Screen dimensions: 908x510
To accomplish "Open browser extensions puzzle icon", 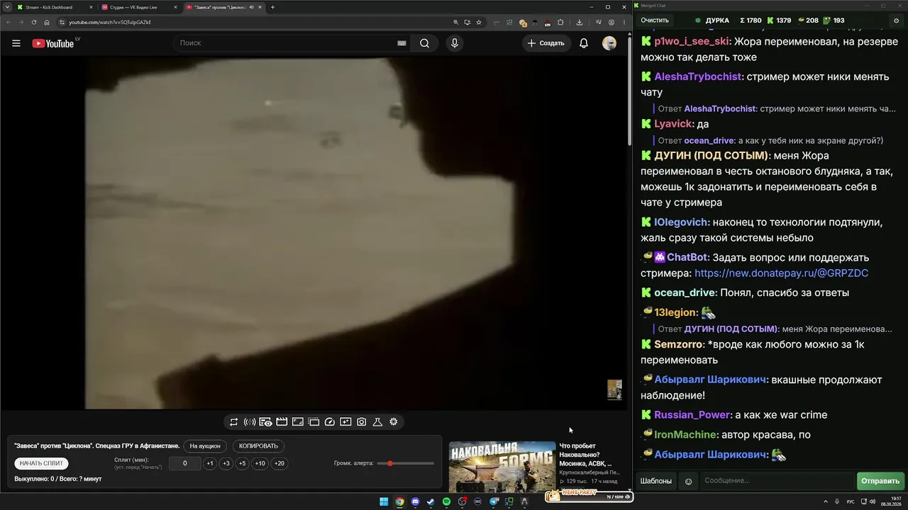I will click(x=560, y=22).
